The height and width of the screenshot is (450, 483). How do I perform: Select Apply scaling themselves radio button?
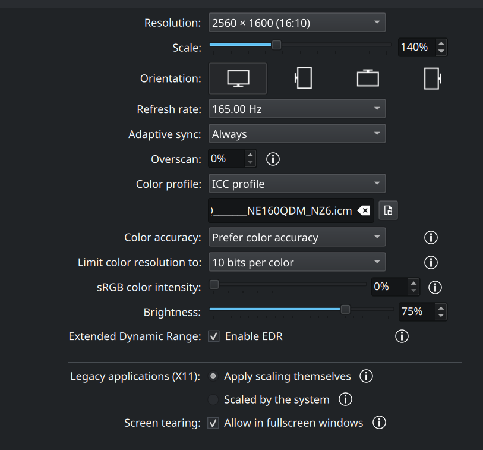point(213,376)
